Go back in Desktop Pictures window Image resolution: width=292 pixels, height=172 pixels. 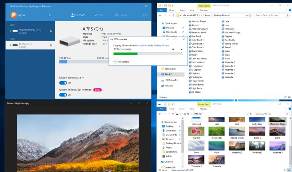click(160, 15)
